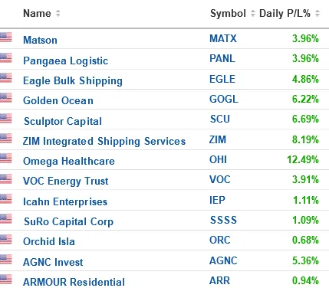Click the flag icon beside ARMOUR Residential
The height and width of the screenshot is (288, 329).
click(5, 280)
